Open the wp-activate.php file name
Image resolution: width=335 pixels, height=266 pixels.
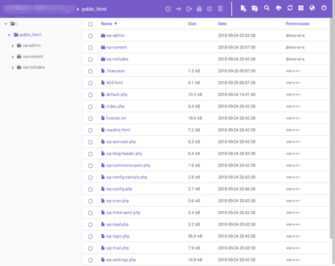pos(121,141)
